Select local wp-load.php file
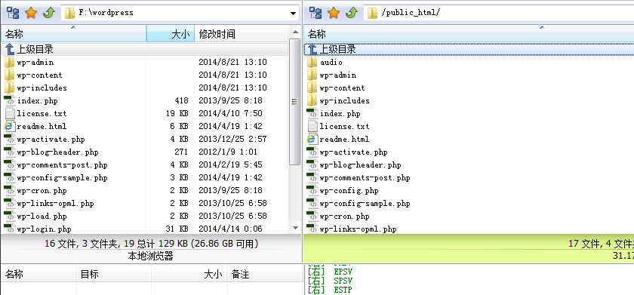634x295 pixels. (x=42, y=217)
